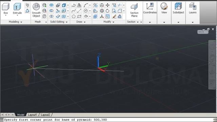Switch to the Layout2 tab
217x122 pixels.
(45, 115)
